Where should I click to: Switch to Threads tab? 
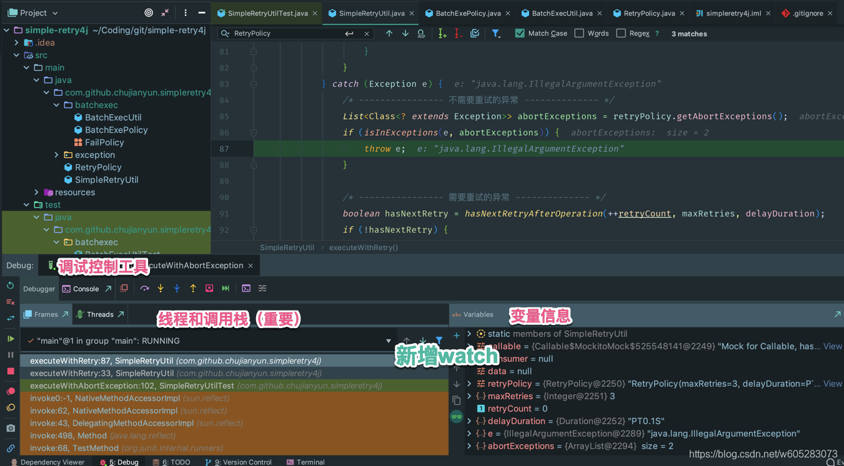coord(100,314)
